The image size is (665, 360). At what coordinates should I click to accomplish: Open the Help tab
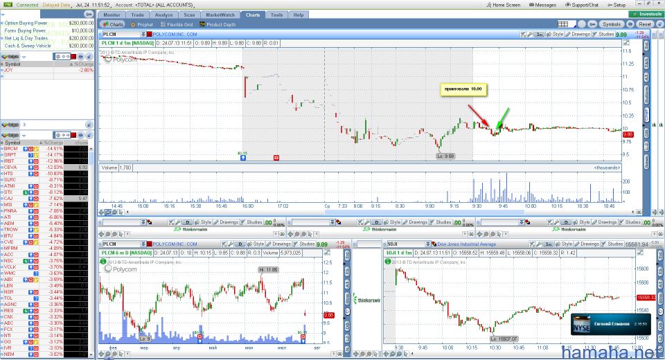coord(299,15)
